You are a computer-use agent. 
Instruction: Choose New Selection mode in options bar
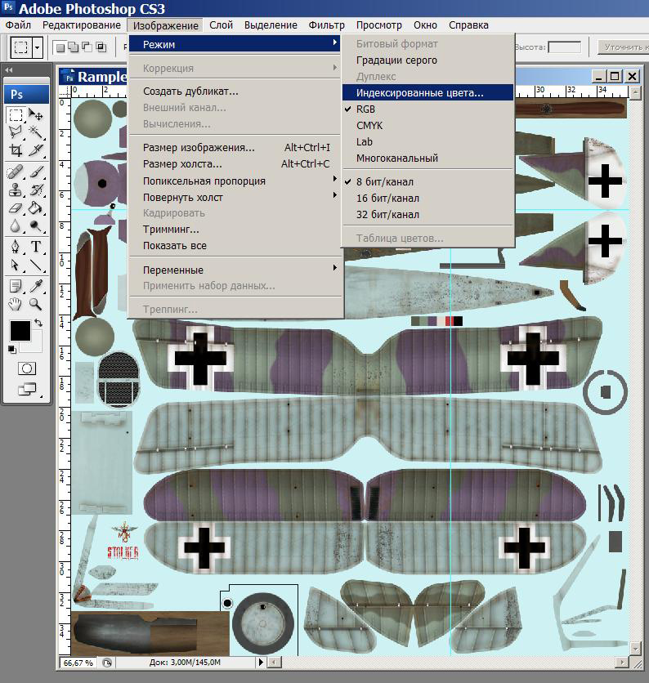point(60,47)
